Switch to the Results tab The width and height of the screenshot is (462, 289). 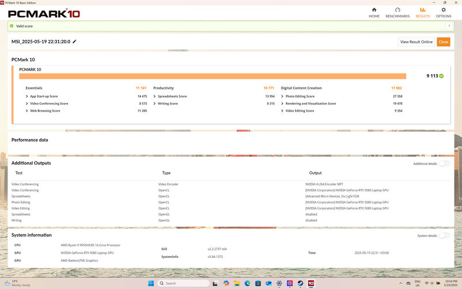coord(422,12)
